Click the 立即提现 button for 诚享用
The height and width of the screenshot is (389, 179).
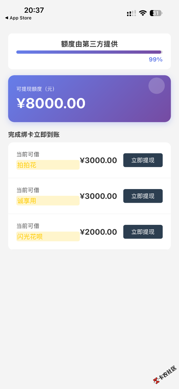pos(143,196)
